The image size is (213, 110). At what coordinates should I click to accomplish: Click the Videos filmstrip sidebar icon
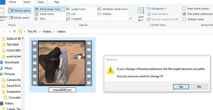point(2,104)
